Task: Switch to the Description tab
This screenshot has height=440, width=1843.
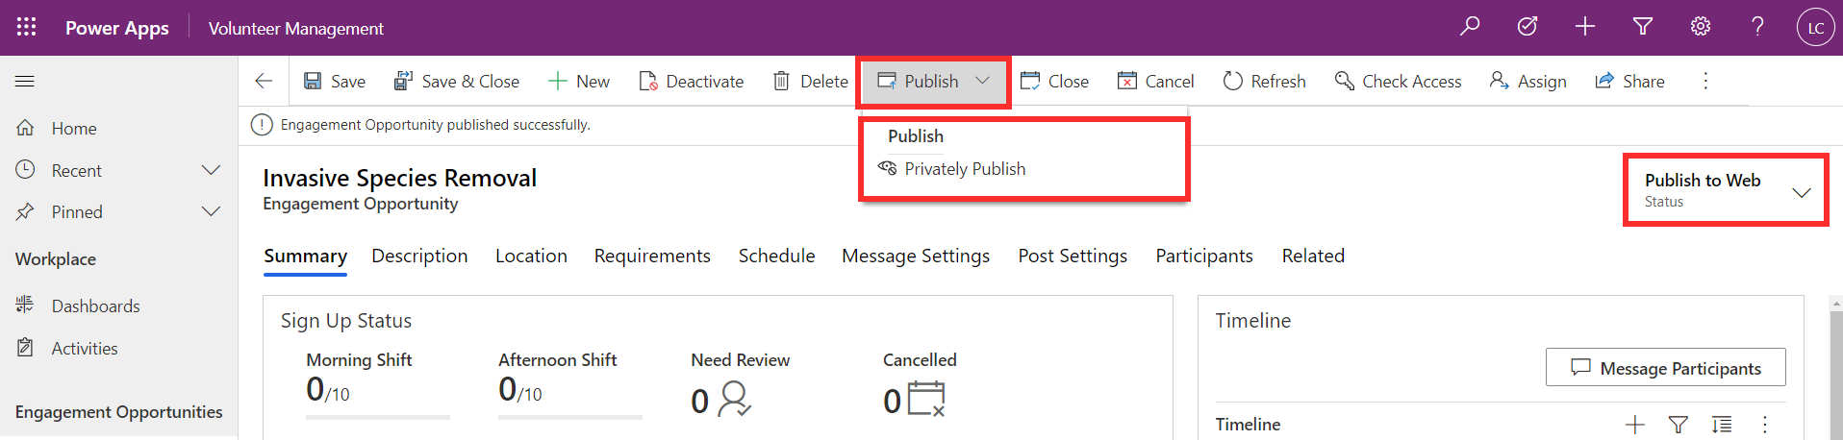Action: click(x=419, y=257)
